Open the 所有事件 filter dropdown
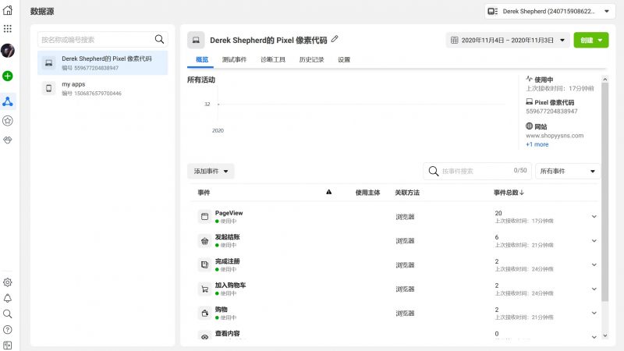This screenshot has height=351, width=624. click(x=568, y=171)
